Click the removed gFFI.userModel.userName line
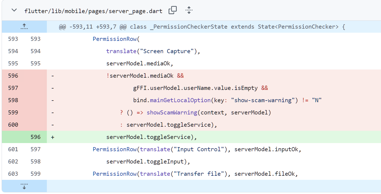 click(200, 88)
